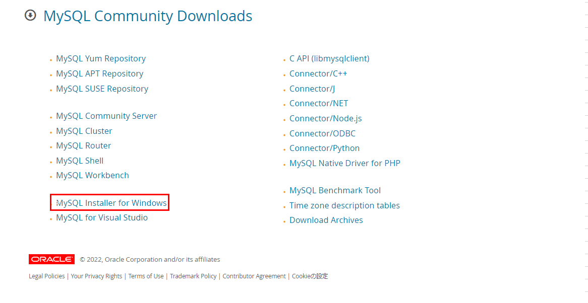Open MySQL Native Driver for PHP

pos(345,163)
